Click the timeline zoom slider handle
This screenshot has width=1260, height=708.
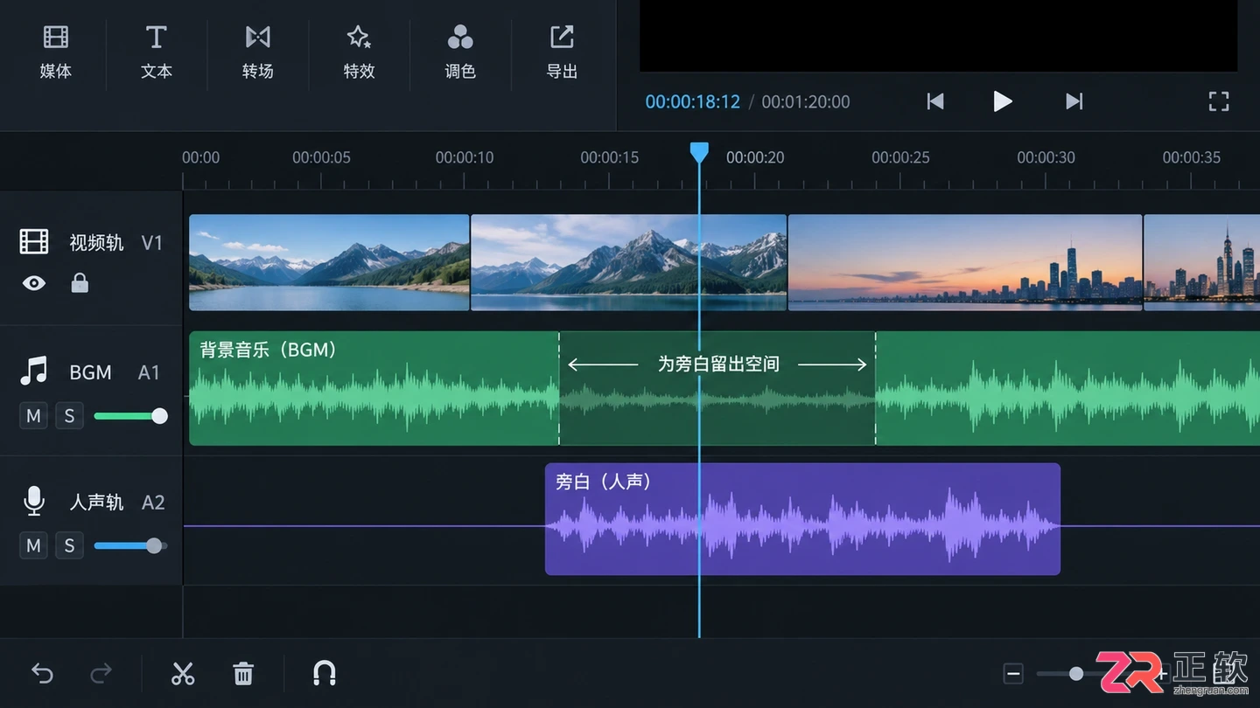pos(1076,673)
